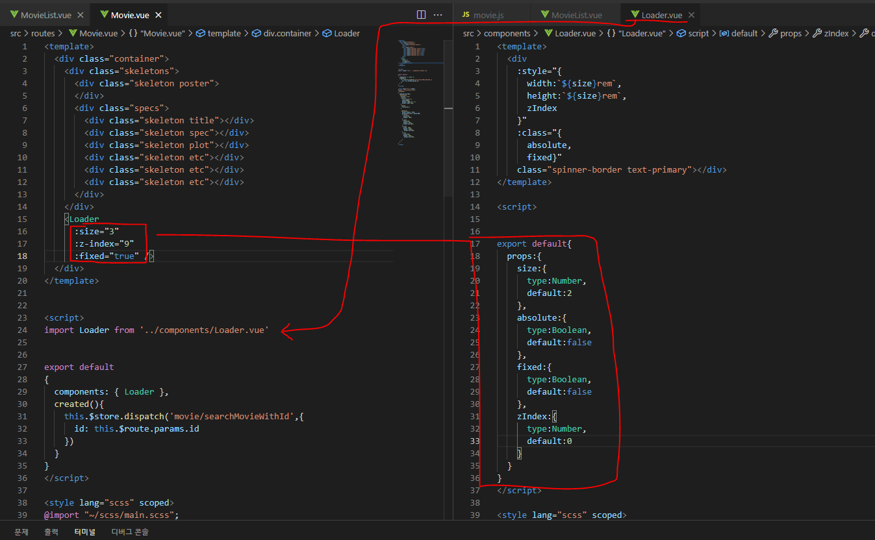The image size is (875, 540).
Task: Click the 'components: { Loader },' line
Action: pos(112,391)
